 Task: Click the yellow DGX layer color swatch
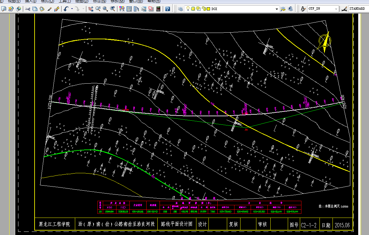(208, 9)
